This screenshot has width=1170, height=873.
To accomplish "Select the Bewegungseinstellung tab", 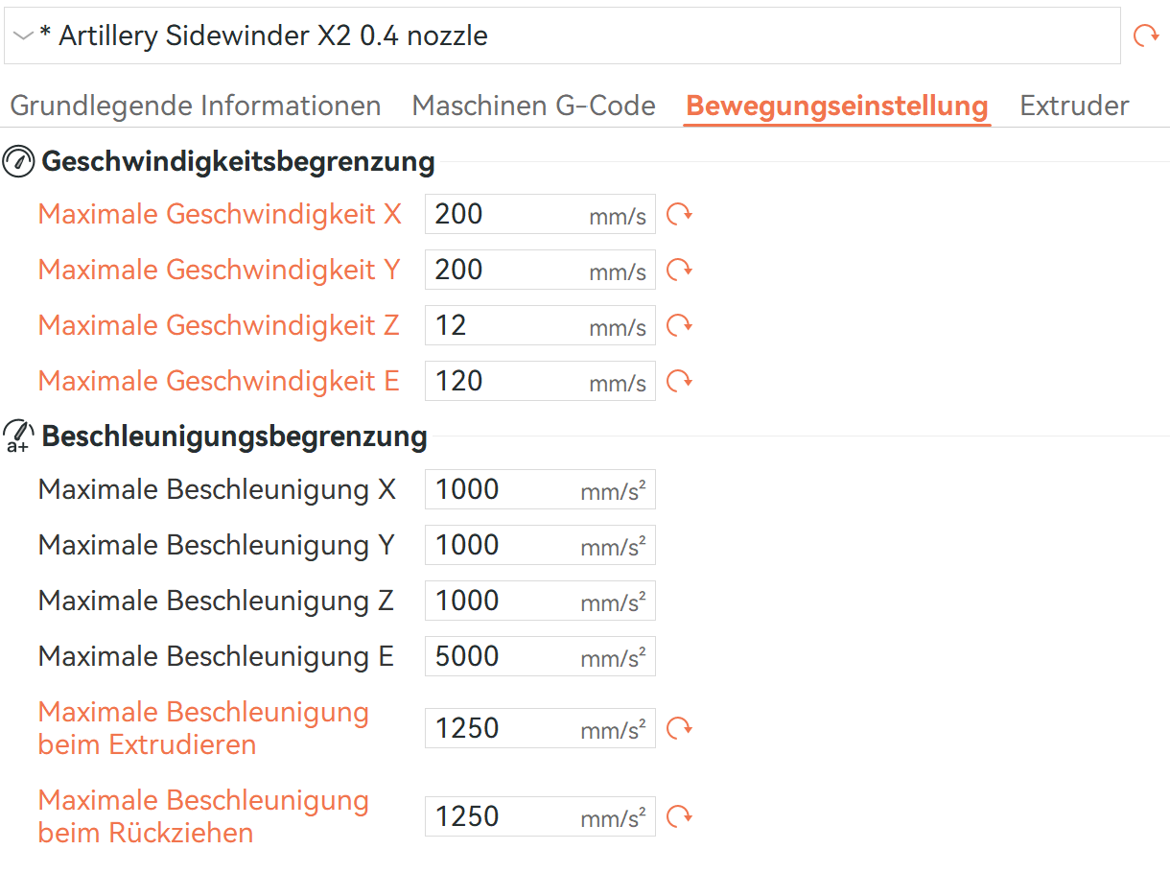I will pos(836,106).
